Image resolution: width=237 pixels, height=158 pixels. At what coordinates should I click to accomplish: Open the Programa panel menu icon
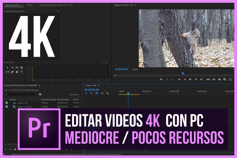(135, 5)
